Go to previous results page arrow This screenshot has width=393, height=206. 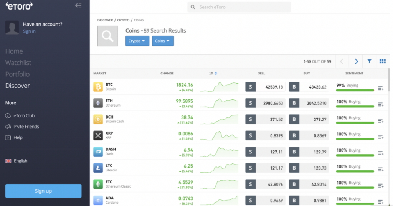[x=342, y=61]
